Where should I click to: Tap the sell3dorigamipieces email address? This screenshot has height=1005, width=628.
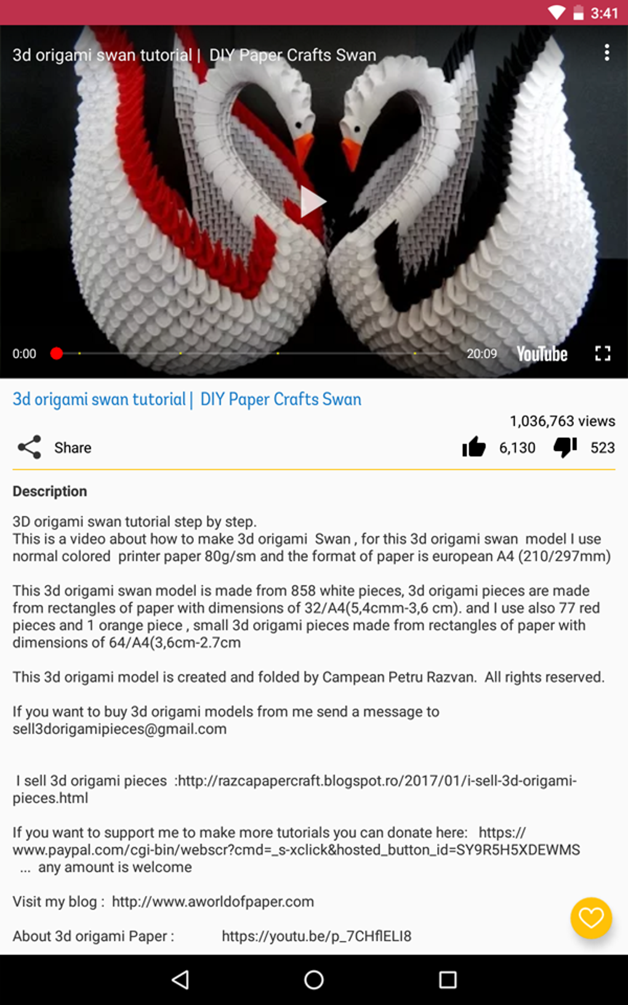click(119, 729)
